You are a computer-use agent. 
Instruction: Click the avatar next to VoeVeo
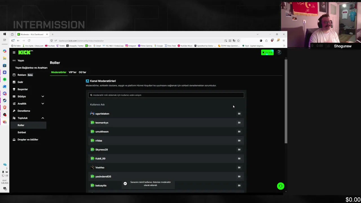click(92, 167)
